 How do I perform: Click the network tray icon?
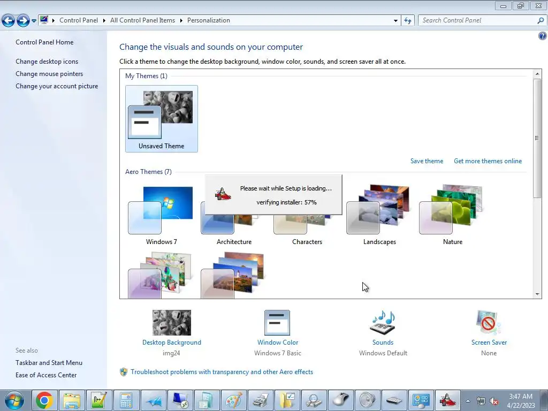pyautogui.click(x=481, y=401)
